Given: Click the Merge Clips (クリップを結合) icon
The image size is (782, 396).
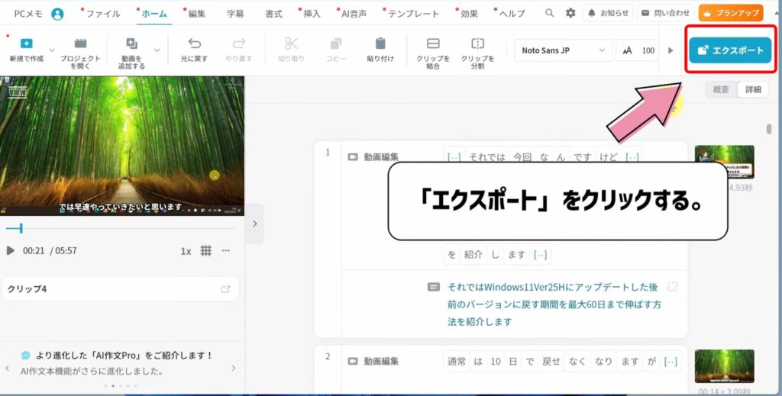Looking at the screenshot, I should click(x=433, y=44).
